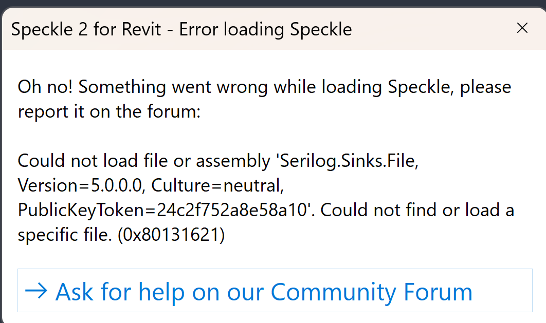Viewport: 546px width, 323px height.
Task: Close the Speckle error dialog
Action: point(522,28)
